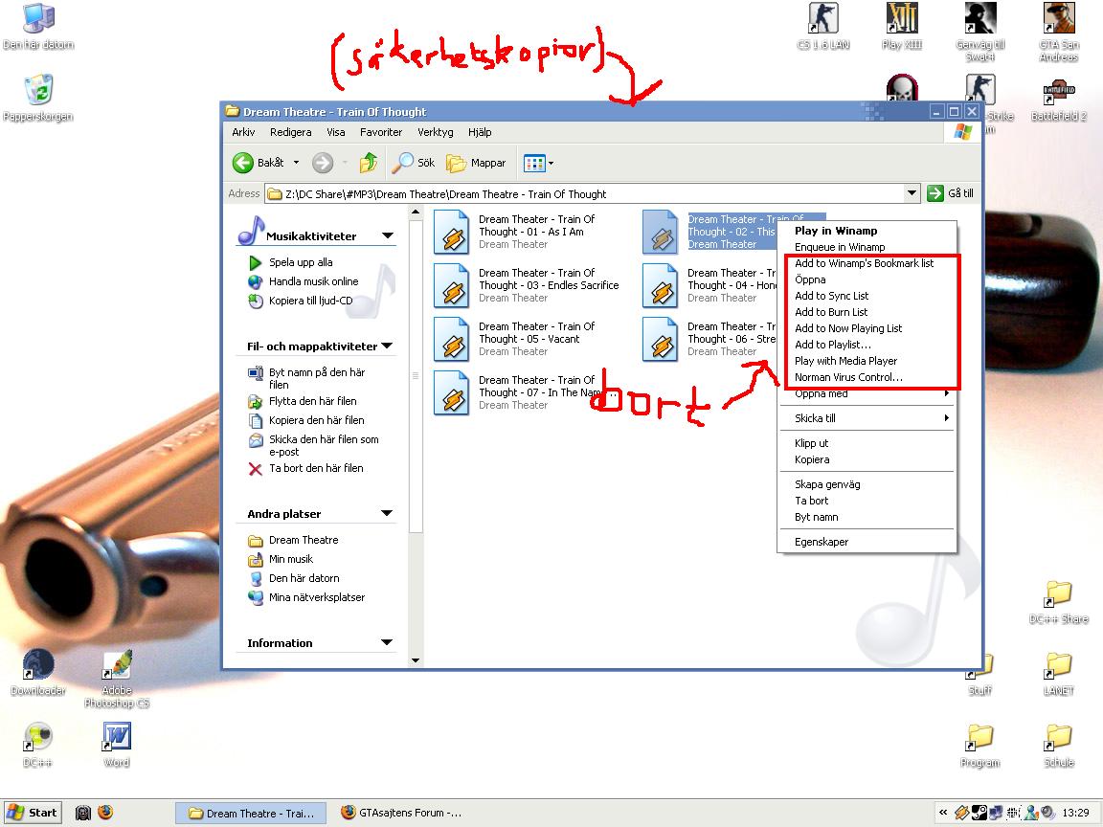Click Spela upp alla link
The height and width of the screenshot is (827, 1103).
pos(301,262)
